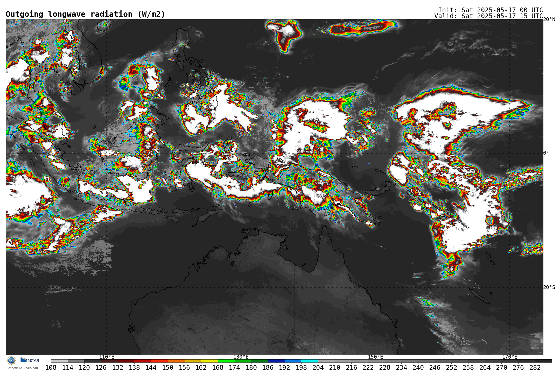Click the 170°E longitude label

[x=510, y=357]
